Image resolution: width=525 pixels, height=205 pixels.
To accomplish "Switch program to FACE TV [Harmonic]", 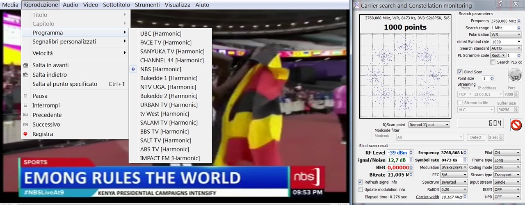I will coord(170,43).
